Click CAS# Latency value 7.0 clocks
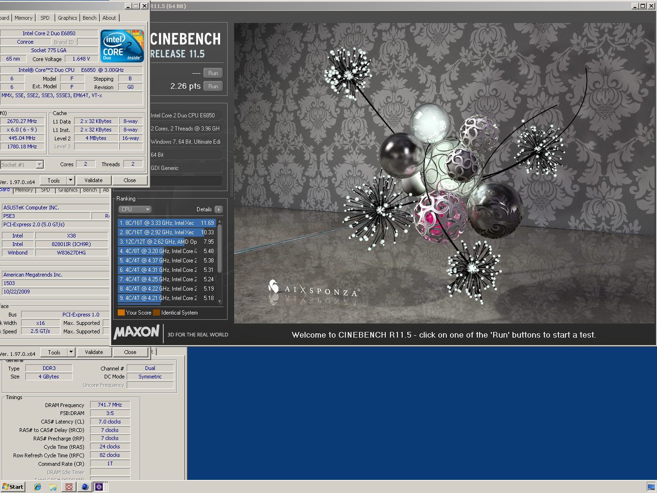The width and height of the screenshot is (657, 493). (110, 422)
